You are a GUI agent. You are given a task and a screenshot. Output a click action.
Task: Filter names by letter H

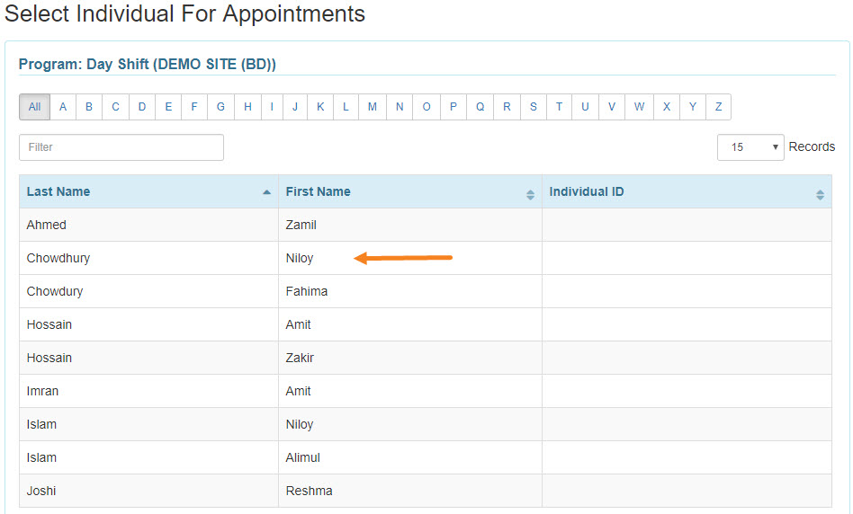coord(247,107)
